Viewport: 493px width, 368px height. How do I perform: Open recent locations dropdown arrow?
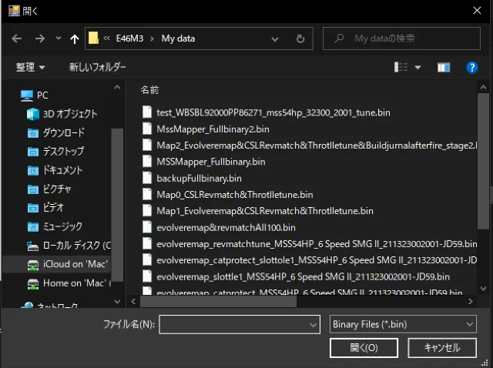coord(59,38)
